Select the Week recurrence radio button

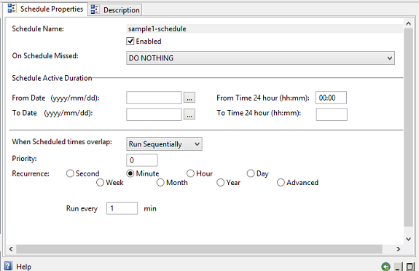pos(100,183)
